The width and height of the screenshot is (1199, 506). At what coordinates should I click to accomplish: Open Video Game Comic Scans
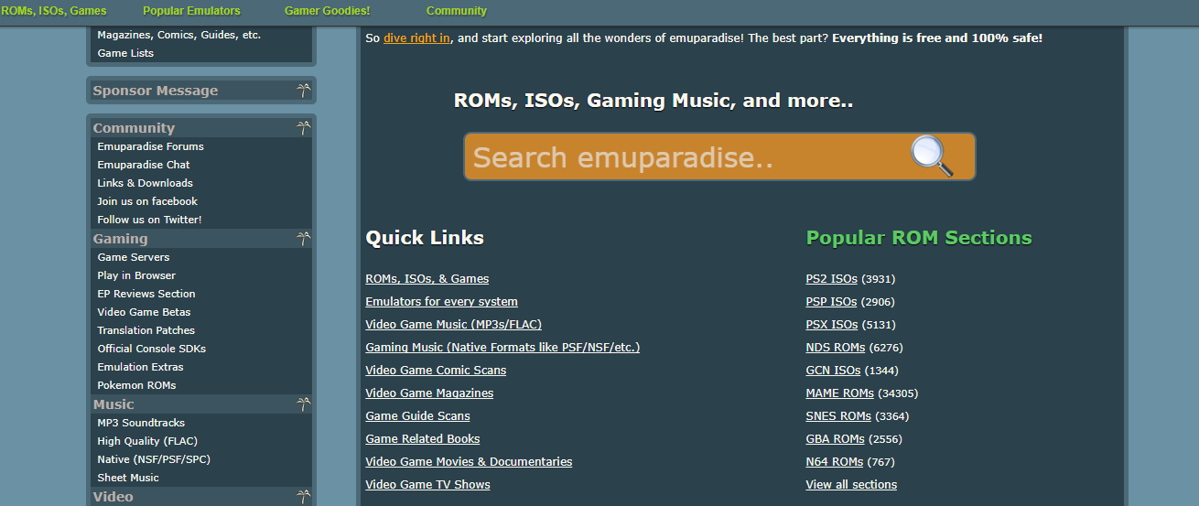click(436, 371)
